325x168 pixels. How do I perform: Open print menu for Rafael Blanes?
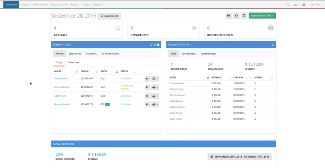155,79
